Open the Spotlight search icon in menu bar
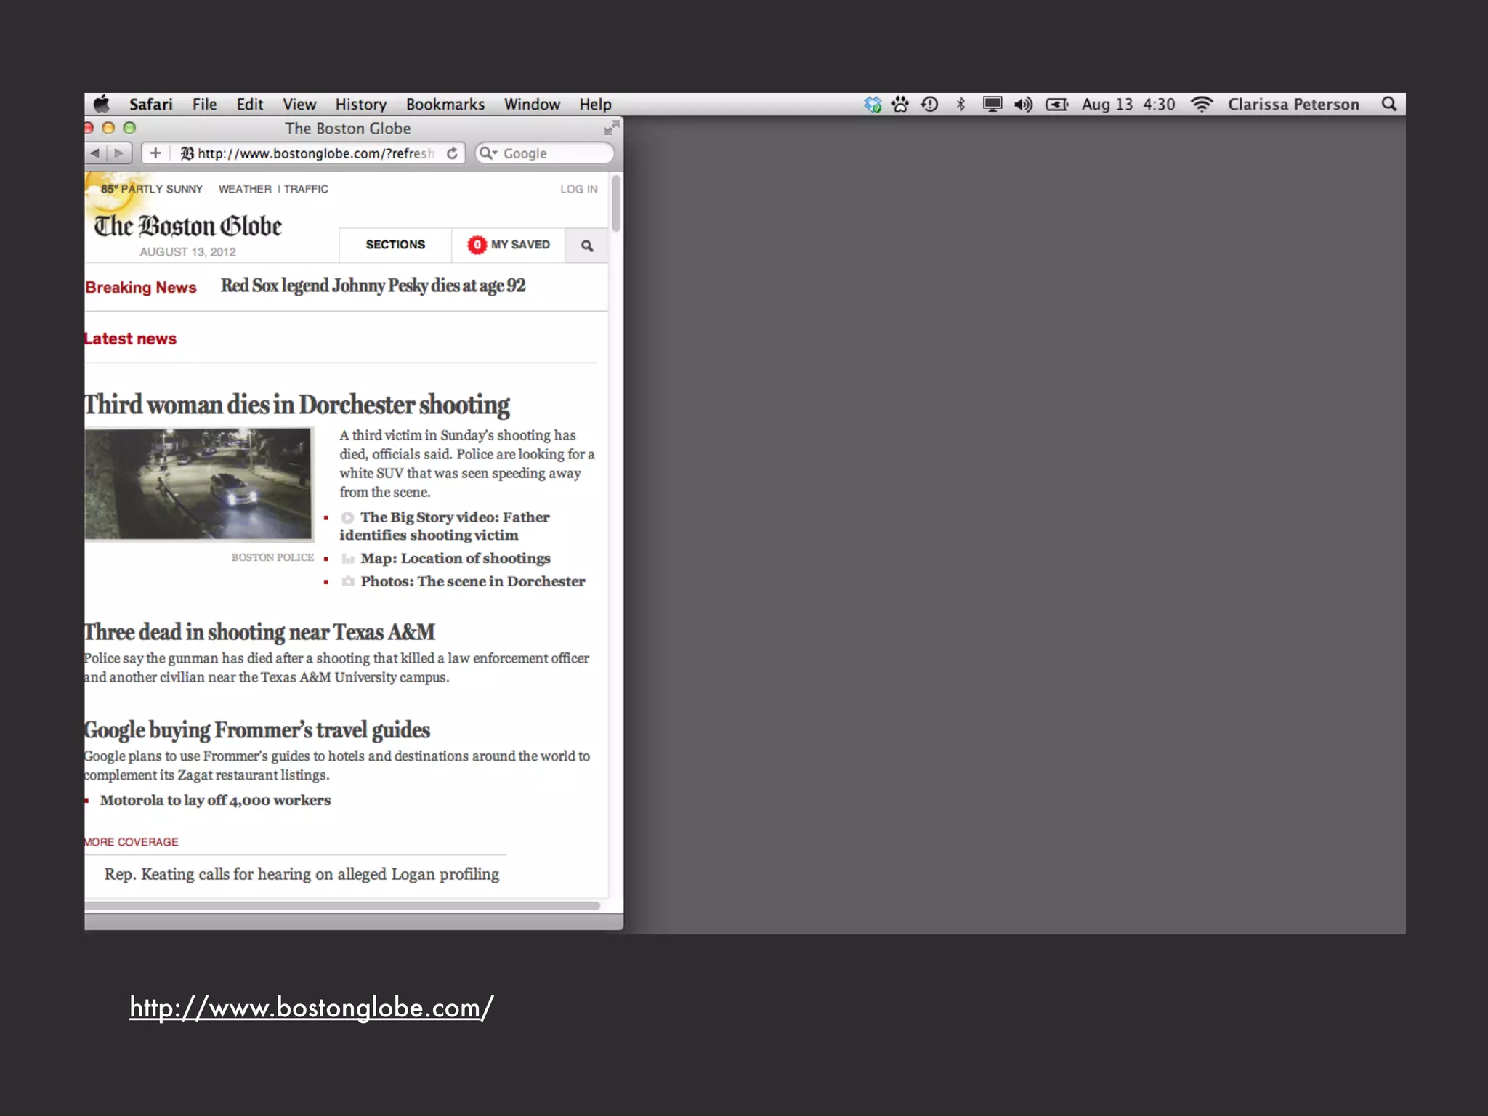 (1388, 104)
